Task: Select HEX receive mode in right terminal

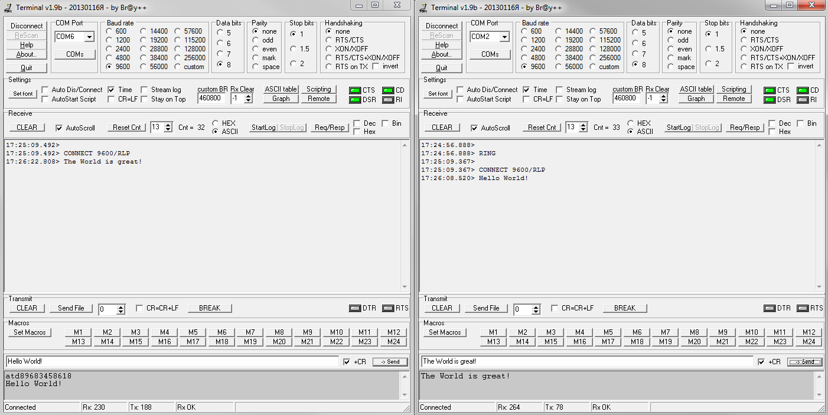Action: click(x=630, y=123)
